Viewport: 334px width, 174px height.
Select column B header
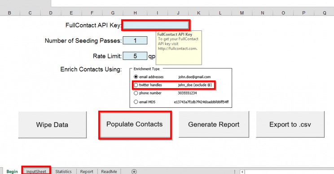click(x=9, y=13)
